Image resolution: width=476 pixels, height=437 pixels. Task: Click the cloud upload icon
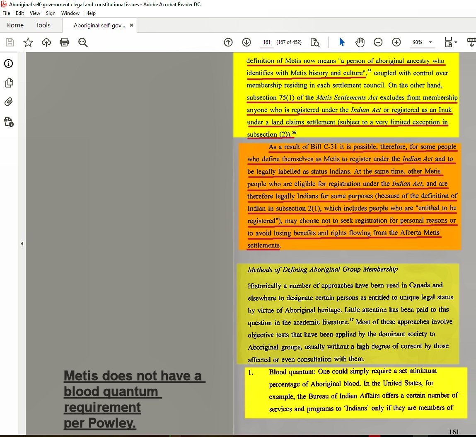[x=46, y=42]
